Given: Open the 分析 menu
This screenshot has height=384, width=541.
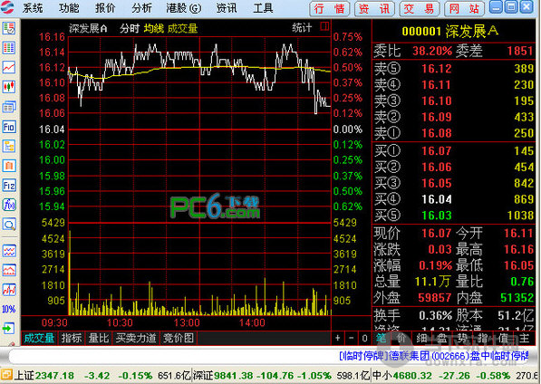Looking at the screenshot, I should coord(141,8).
